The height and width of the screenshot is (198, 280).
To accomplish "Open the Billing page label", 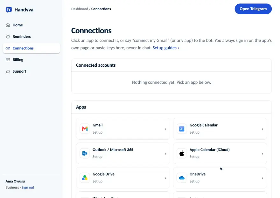I will click(18, 60).
